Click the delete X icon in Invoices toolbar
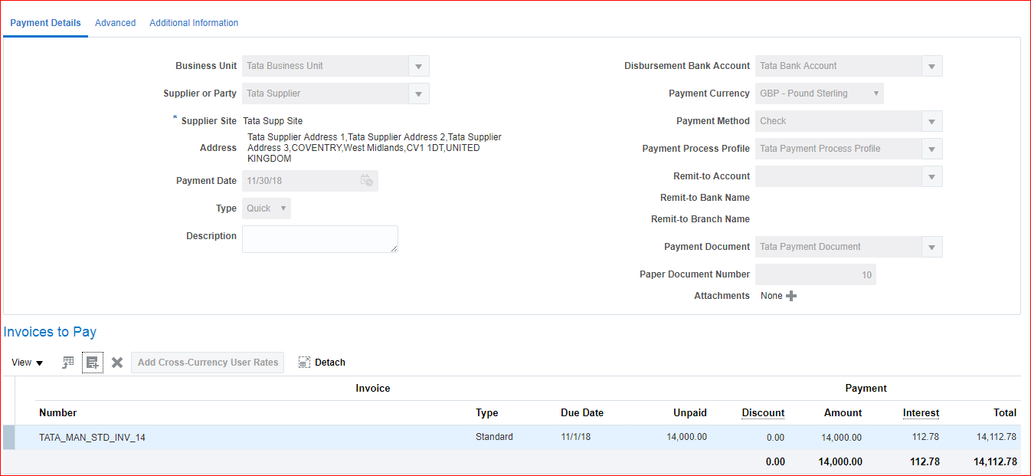Viewport: 1031px width, 476px height. 117,363
